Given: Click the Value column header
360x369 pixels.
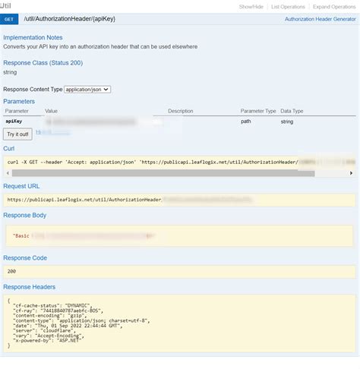Looking at the screenshot, I should pos(51,111).
